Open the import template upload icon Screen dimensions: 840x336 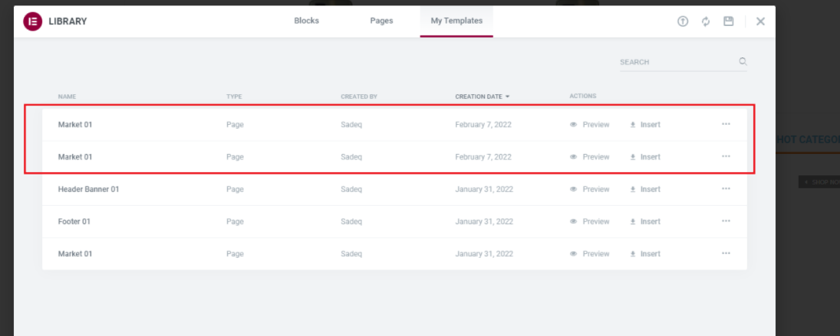tap(683, 21)
